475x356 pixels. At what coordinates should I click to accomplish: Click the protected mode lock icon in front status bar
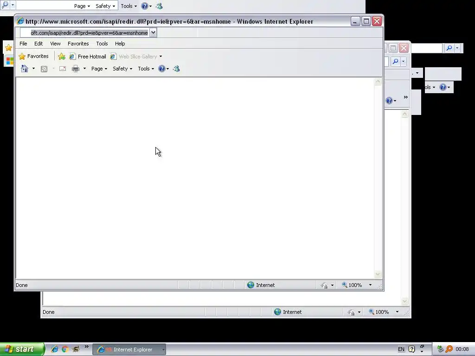click(x=324, y=285)
